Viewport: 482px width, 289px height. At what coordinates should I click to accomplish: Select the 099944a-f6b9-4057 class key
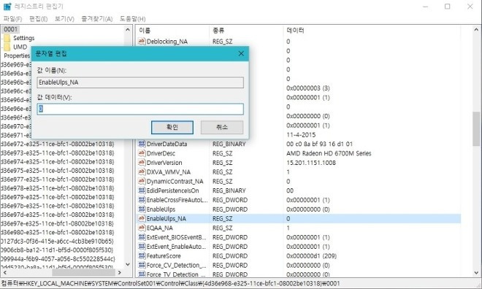pos(58,258)
